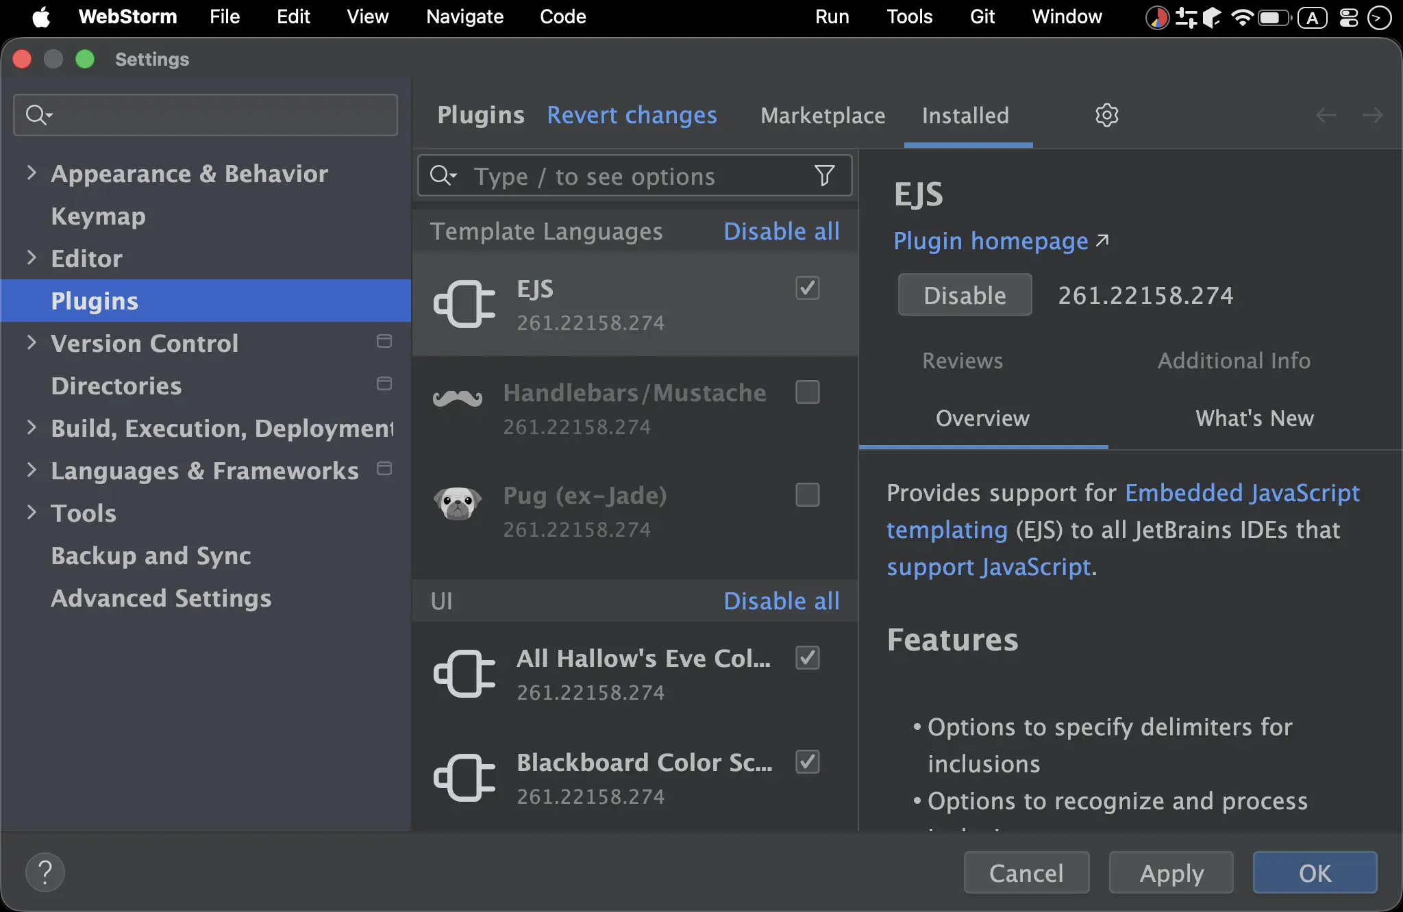Uncheck the EJS plugin checkbox
Image resolution: width=1403 pixels, height=912 pixels.
pyautogui.click(x=808, y=288)
